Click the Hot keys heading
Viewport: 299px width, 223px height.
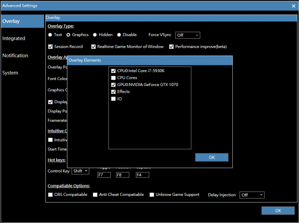pos(57,160)
